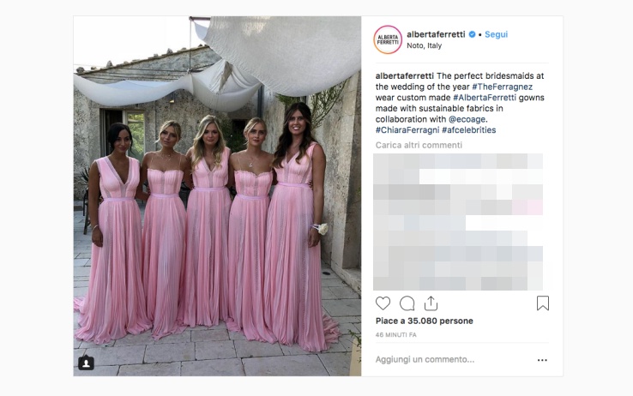Expand Carica altri commenti

419,145
